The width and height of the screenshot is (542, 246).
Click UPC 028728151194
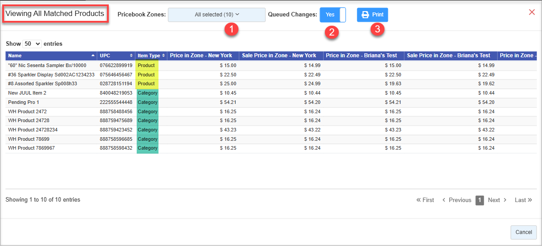116,83
